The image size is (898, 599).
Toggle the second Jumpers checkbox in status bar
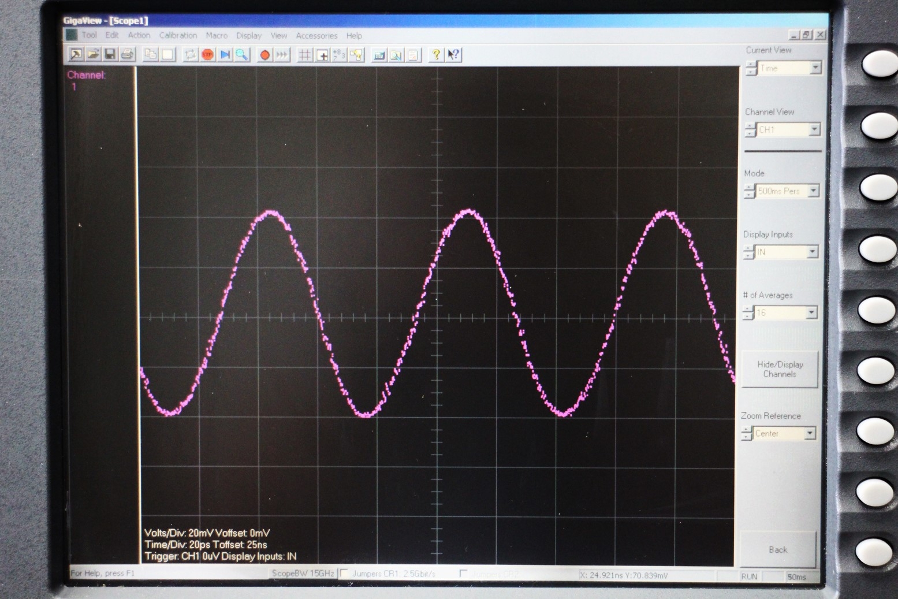(463, 574)
